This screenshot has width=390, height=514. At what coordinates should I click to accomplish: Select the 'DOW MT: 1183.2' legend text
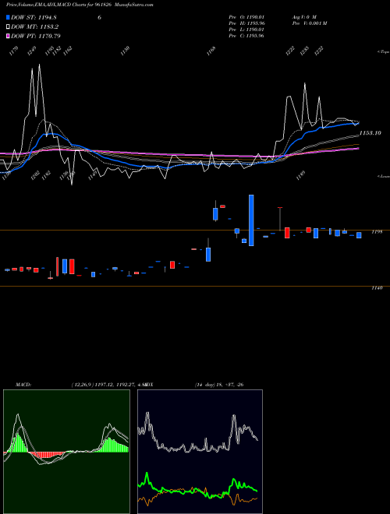pos(35,27)
